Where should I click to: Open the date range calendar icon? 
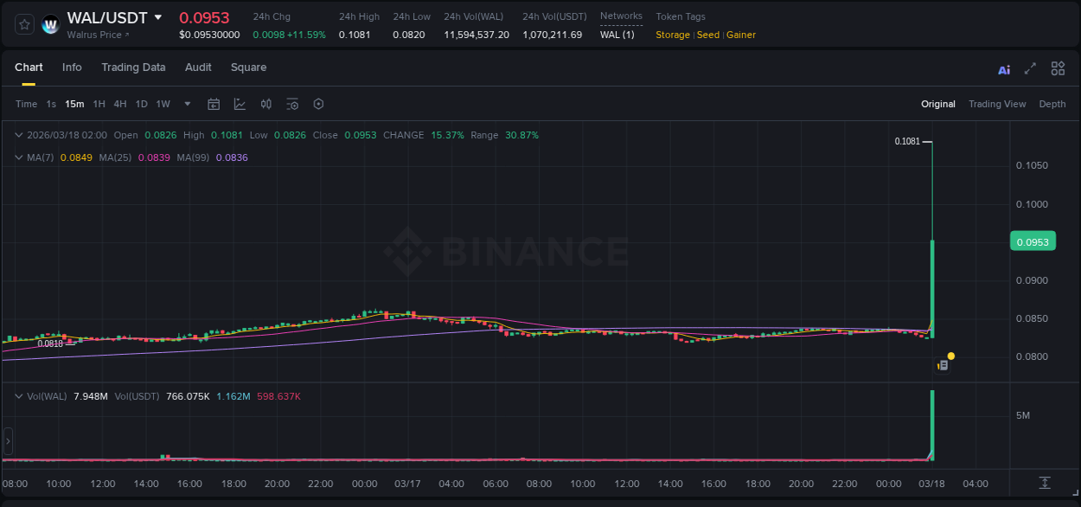[x=214, y=104]
